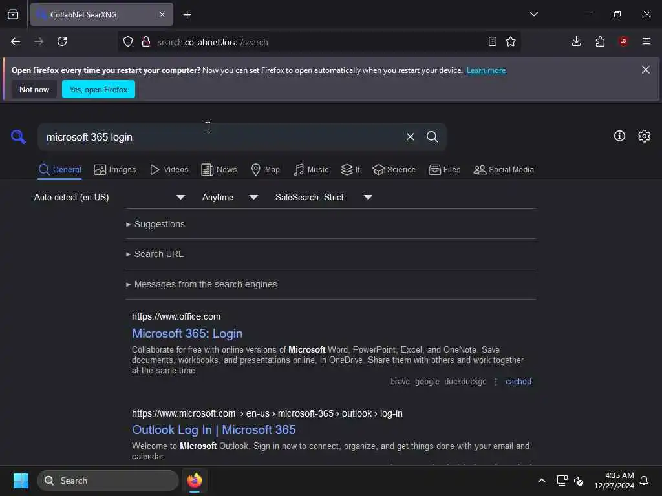Show hidden system tray icons
This screenshot has width=662, height=496.
[542, 480]
